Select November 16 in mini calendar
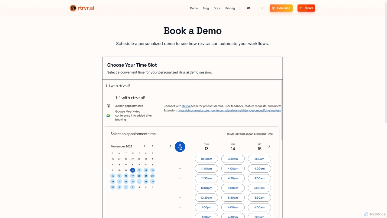387x218 pixels. click(113, 176)
